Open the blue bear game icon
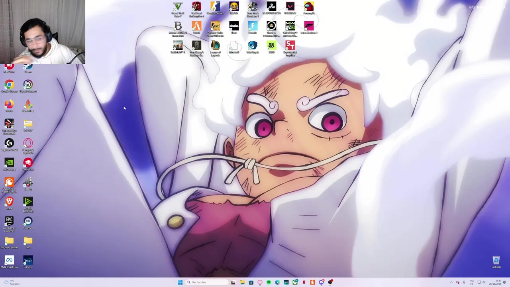The width and height of the screenshot is (510, 287). [x=253, y=47]
